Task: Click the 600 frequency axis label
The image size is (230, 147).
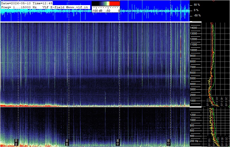Action: [x=192, y=131]
